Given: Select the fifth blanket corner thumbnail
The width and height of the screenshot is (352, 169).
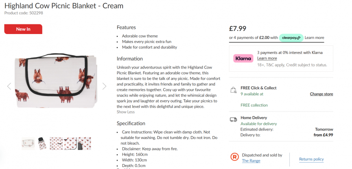Looking at the screenshot, I should (x=84, y=143).
